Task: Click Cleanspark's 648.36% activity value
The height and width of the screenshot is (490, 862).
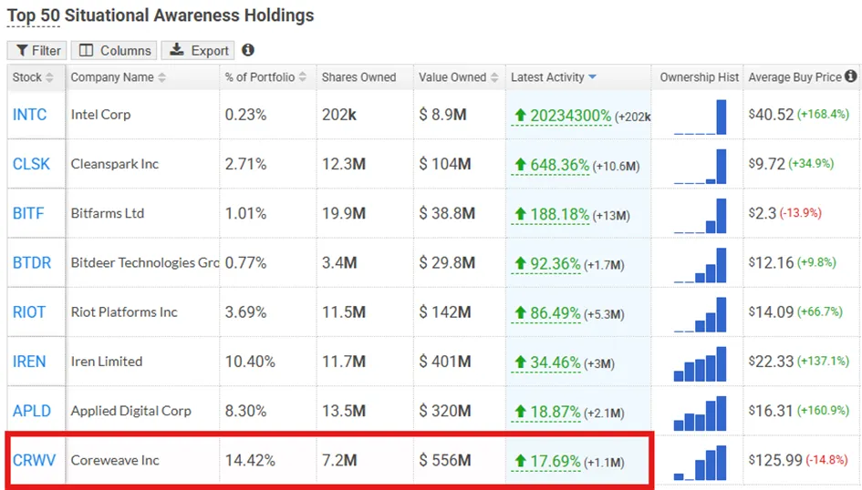Action: pos(550,165)
